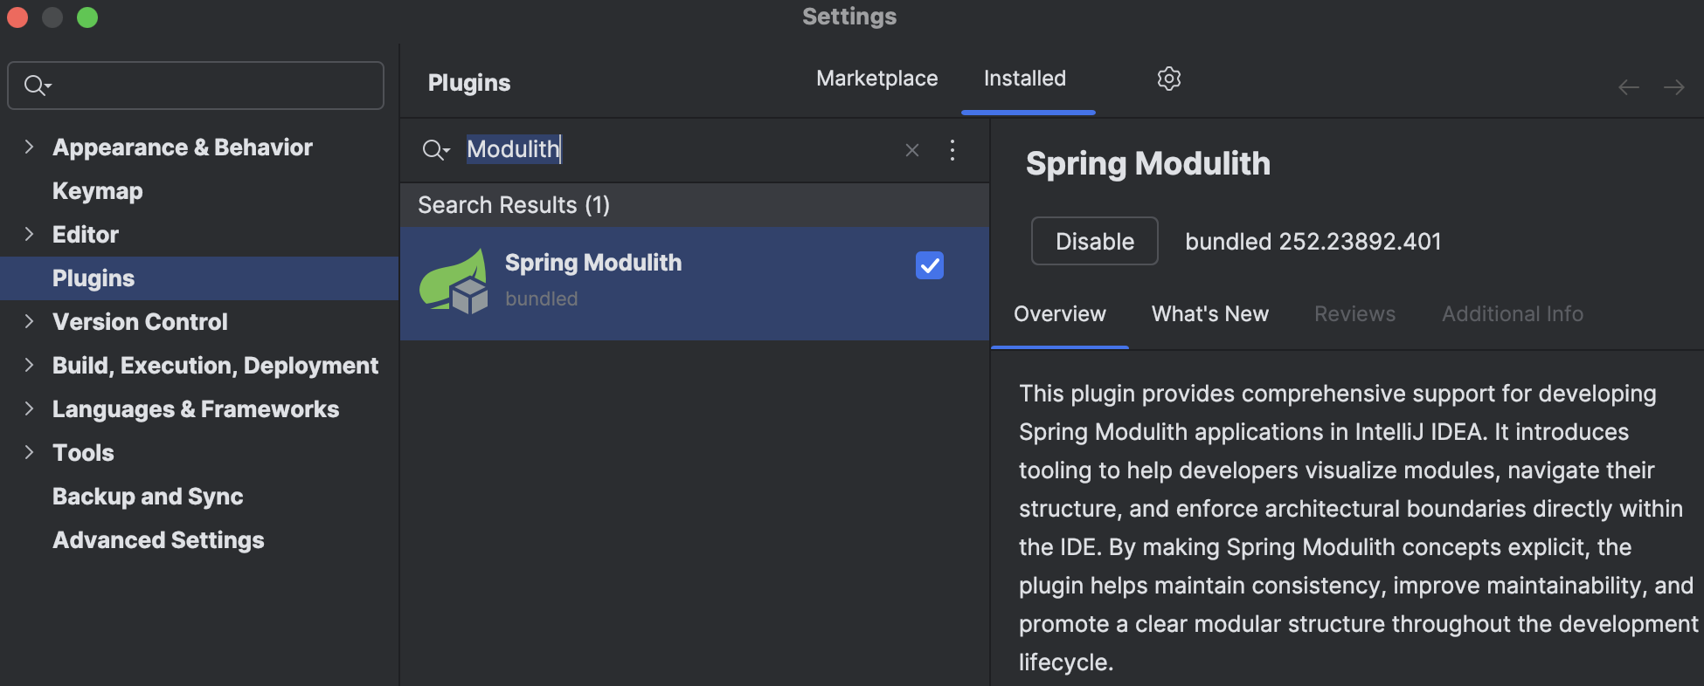The height and width of the screenshot is (686, 1704).
Task: Select Editor settings entry
Action: (x=86, y=235)
